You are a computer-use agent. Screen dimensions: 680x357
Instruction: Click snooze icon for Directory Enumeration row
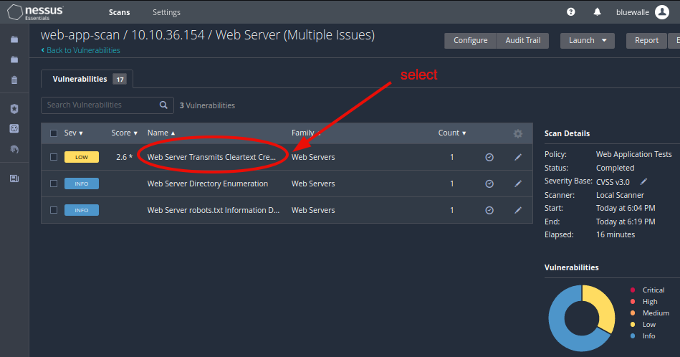click(x=489, y=184)
